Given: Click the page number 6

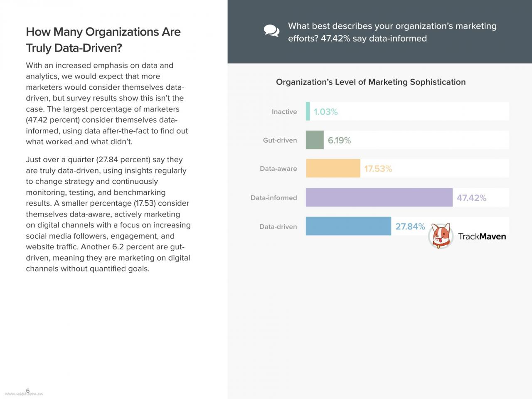Looking at the screenshot, I should click(28, 390).
